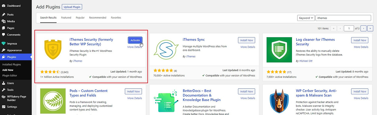Open More Details for Log cleaner plugin
The height and width of the screenshot is (115, 377).
point(361,47)
